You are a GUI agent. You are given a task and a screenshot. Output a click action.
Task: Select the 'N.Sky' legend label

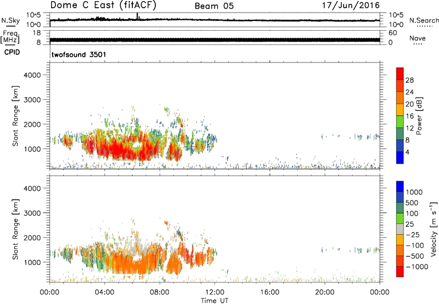click(10, 20)
